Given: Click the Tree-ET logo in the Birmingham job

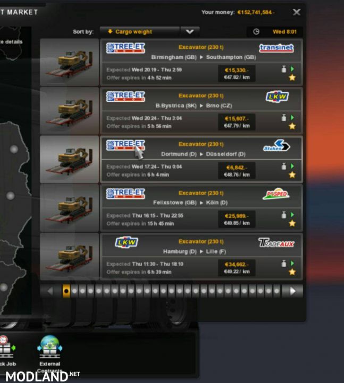Looking at the screenshot, I should coord(125,48).
